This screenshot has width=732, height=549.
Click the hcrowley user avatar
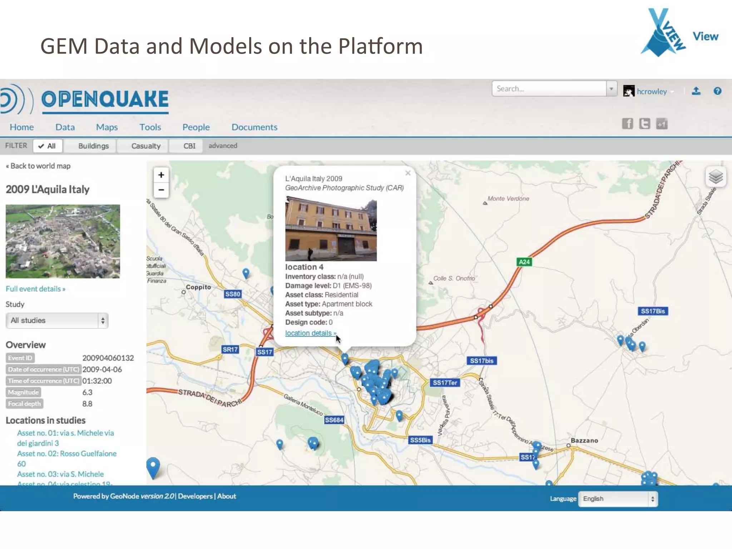pos(629,91)
